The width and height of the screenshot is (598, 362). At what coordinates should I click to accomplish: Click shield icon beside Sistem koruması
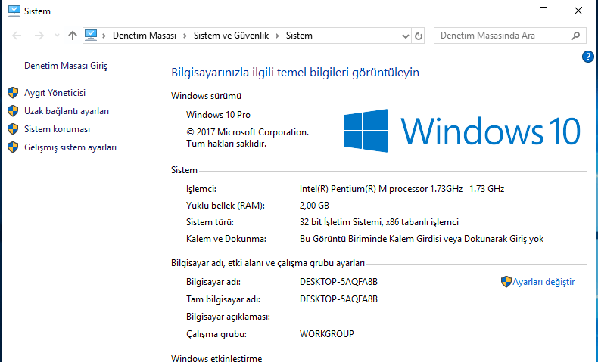pos(13,129)
